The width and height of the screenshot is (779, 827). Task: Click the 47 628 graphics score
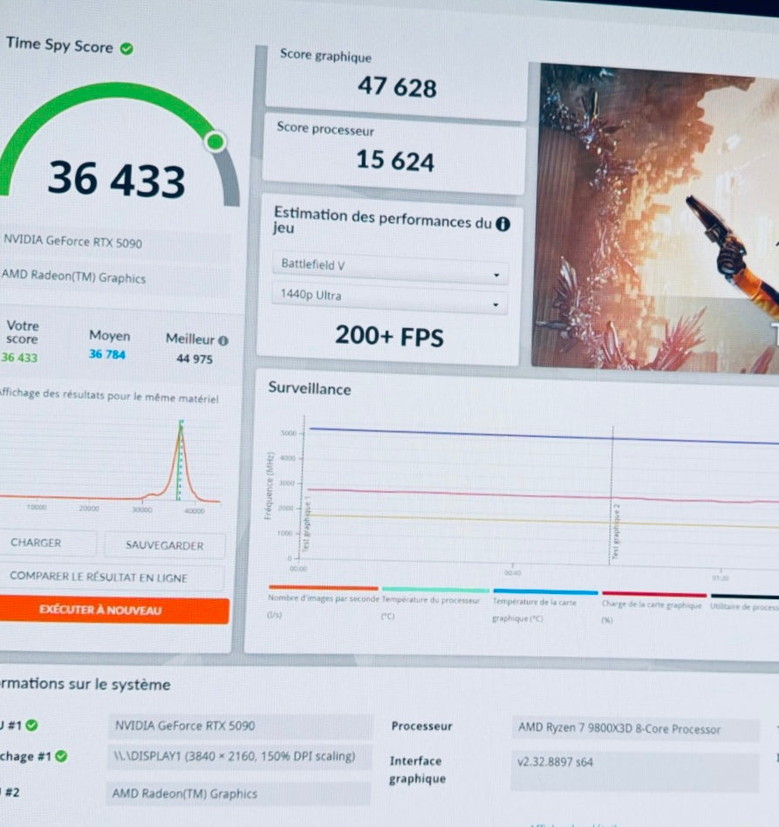[397, 87]
